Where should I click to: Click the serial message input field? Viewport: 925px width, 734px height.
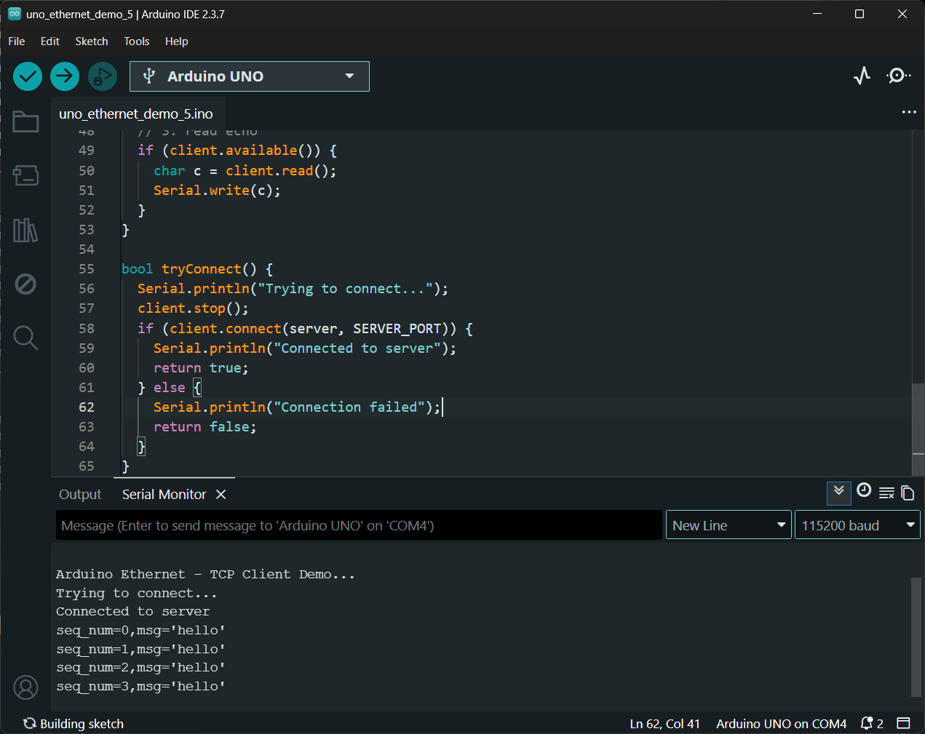(359, 525)
